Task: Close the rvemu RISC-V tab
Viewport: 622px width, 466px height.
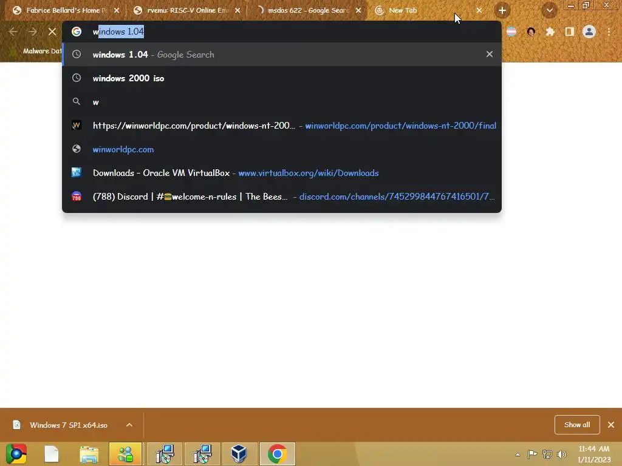Action: click(238, 11)
